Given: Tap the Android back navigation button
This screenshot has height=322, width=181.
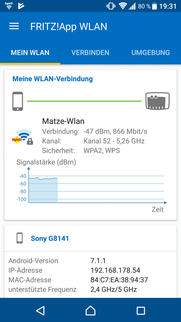Looking at the screenshot, I should pos(40,310).
